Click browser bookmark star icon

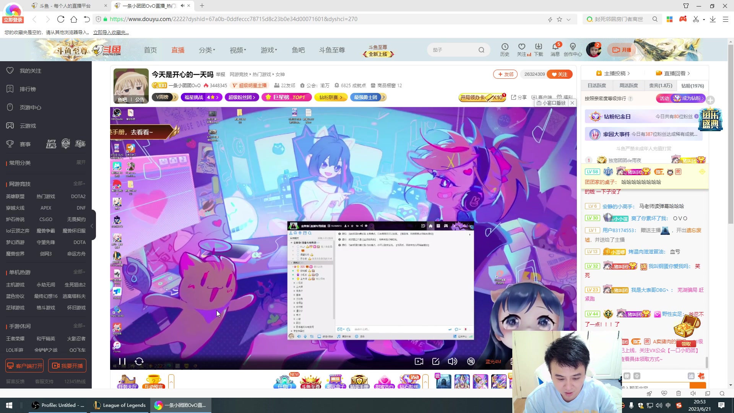[x=559, y=19]
